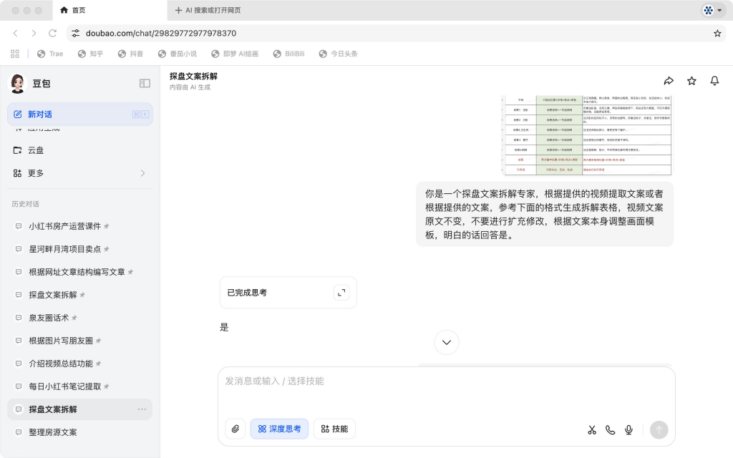This screenshot has height=458, width=733.
Task: Send the message with the arrow icon
Action: click(659, 429)
